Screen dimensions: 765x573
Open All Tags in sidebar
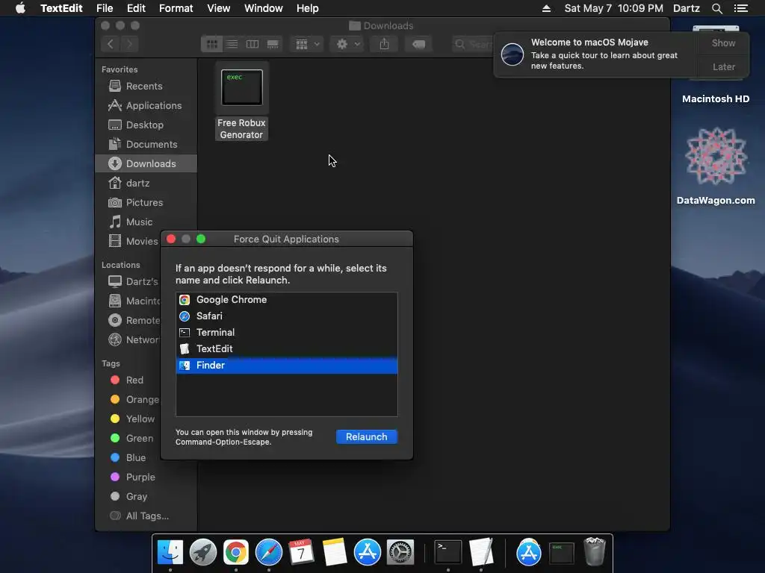139,516
